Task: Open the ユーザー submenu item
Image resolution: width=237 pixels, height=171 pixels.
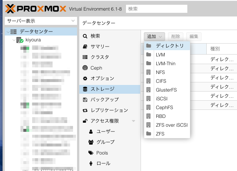Action: (110, 131)
